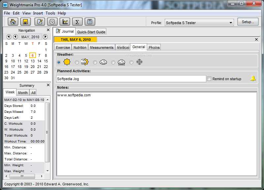Select May 1 in the calendar
This screenshot has height=190, width=264.
[x=46, y=50]
